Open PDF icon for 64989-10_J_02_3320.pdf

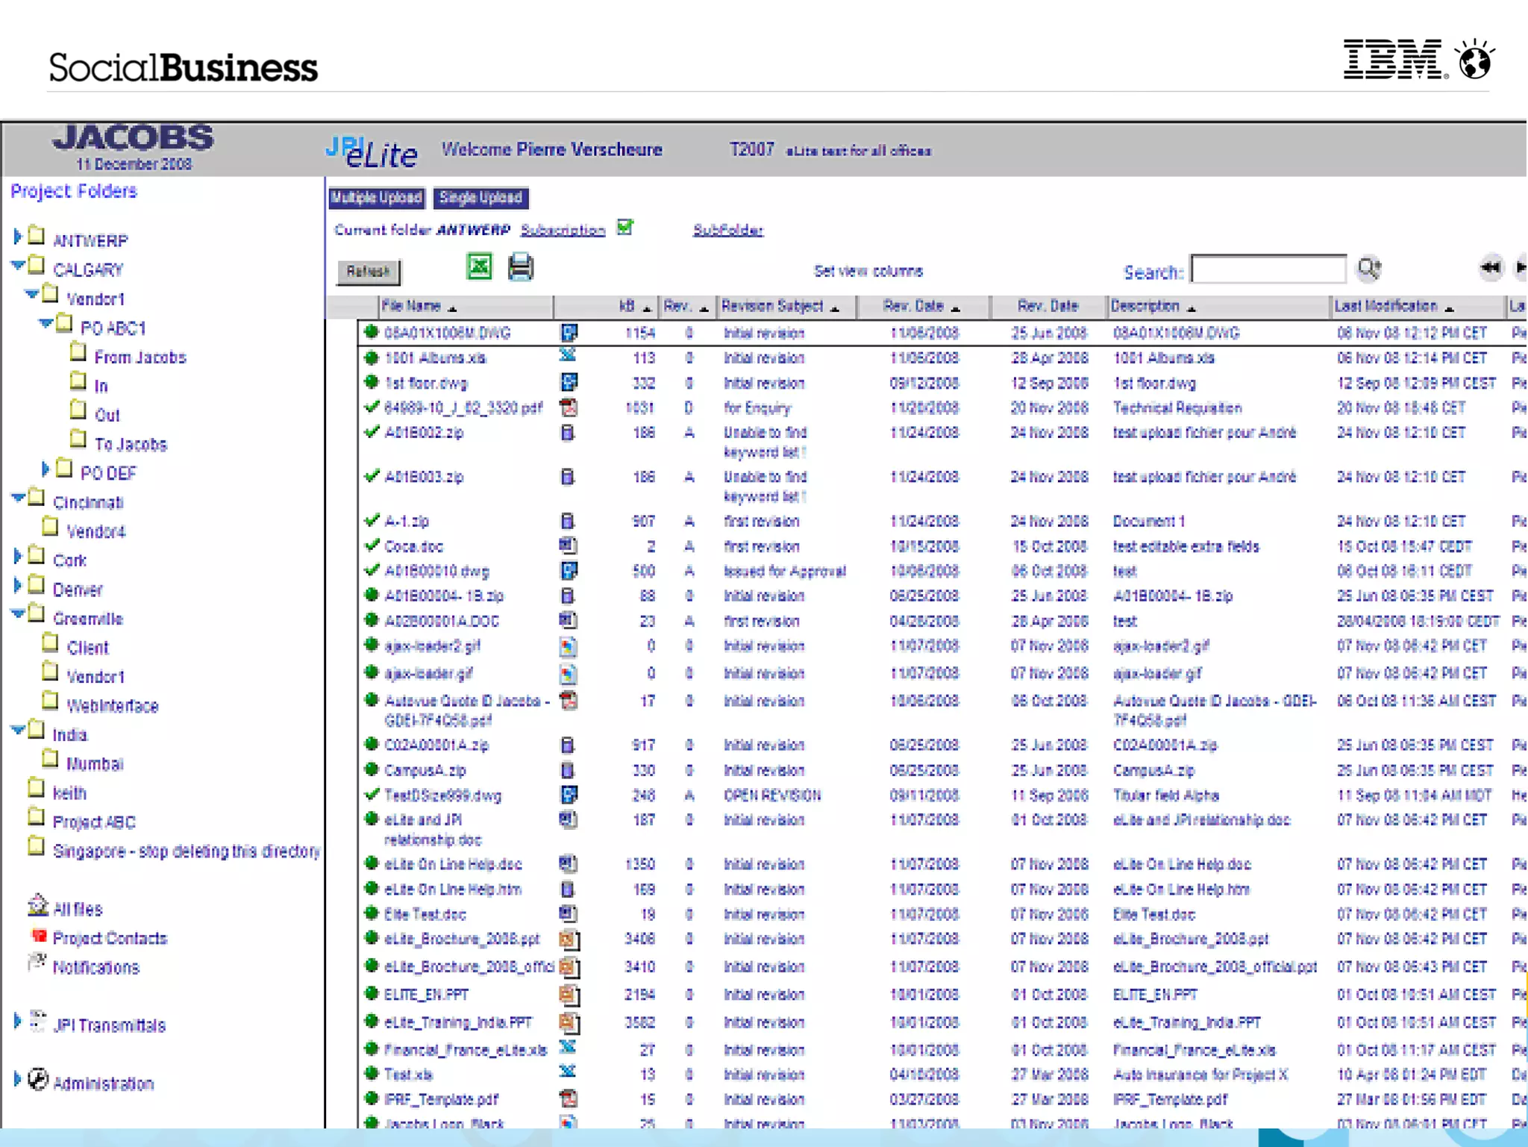tap(569, 407)
